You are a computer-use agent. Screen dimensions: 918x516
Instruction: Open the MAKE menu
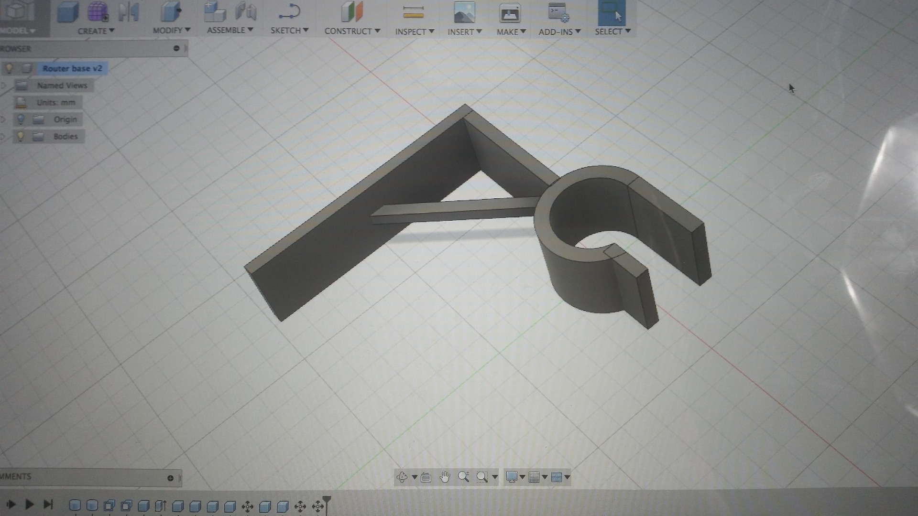[511, 32]
